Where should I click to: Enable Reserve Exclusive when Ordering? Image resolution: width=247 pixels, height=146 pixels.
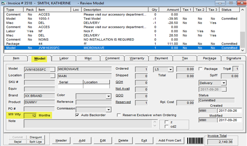[119, 115]
